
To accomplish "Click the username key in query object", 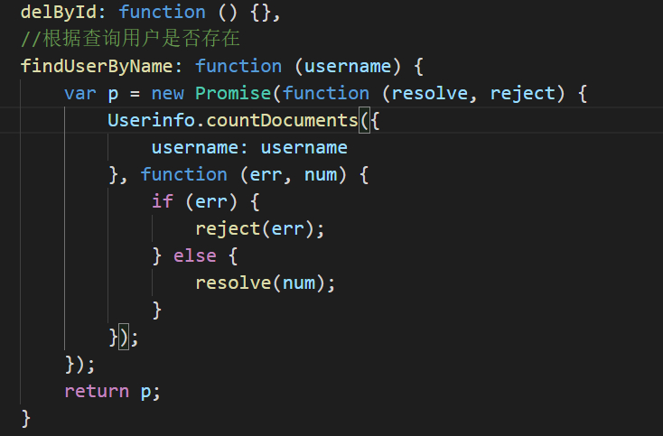I will [195, 147].
